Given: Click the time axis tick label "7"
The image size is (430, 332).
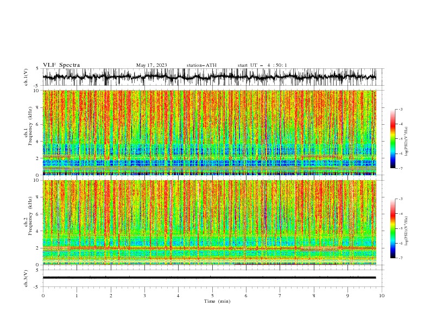Looking at the screenshot, I should [x=280, y=296].
